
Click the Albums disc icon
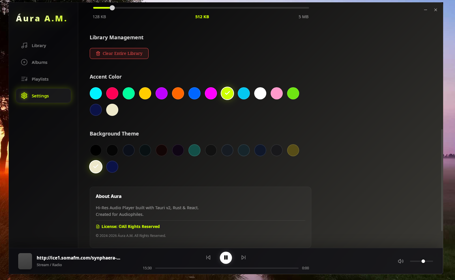(24, 62)
